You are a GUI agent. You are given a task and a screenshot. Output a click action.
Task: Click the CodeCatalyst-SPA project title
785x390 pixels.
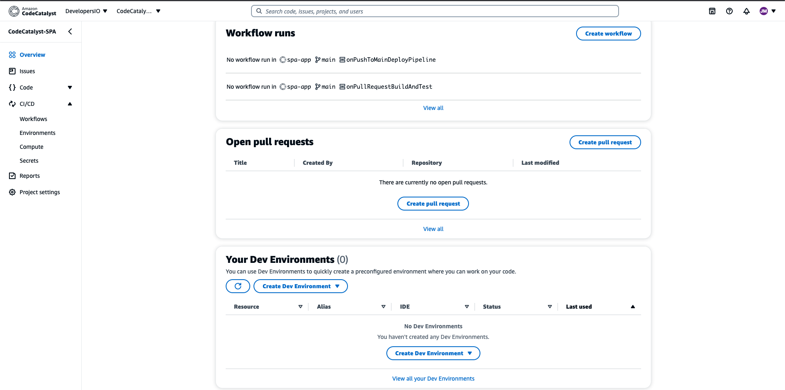coord(32,31)
